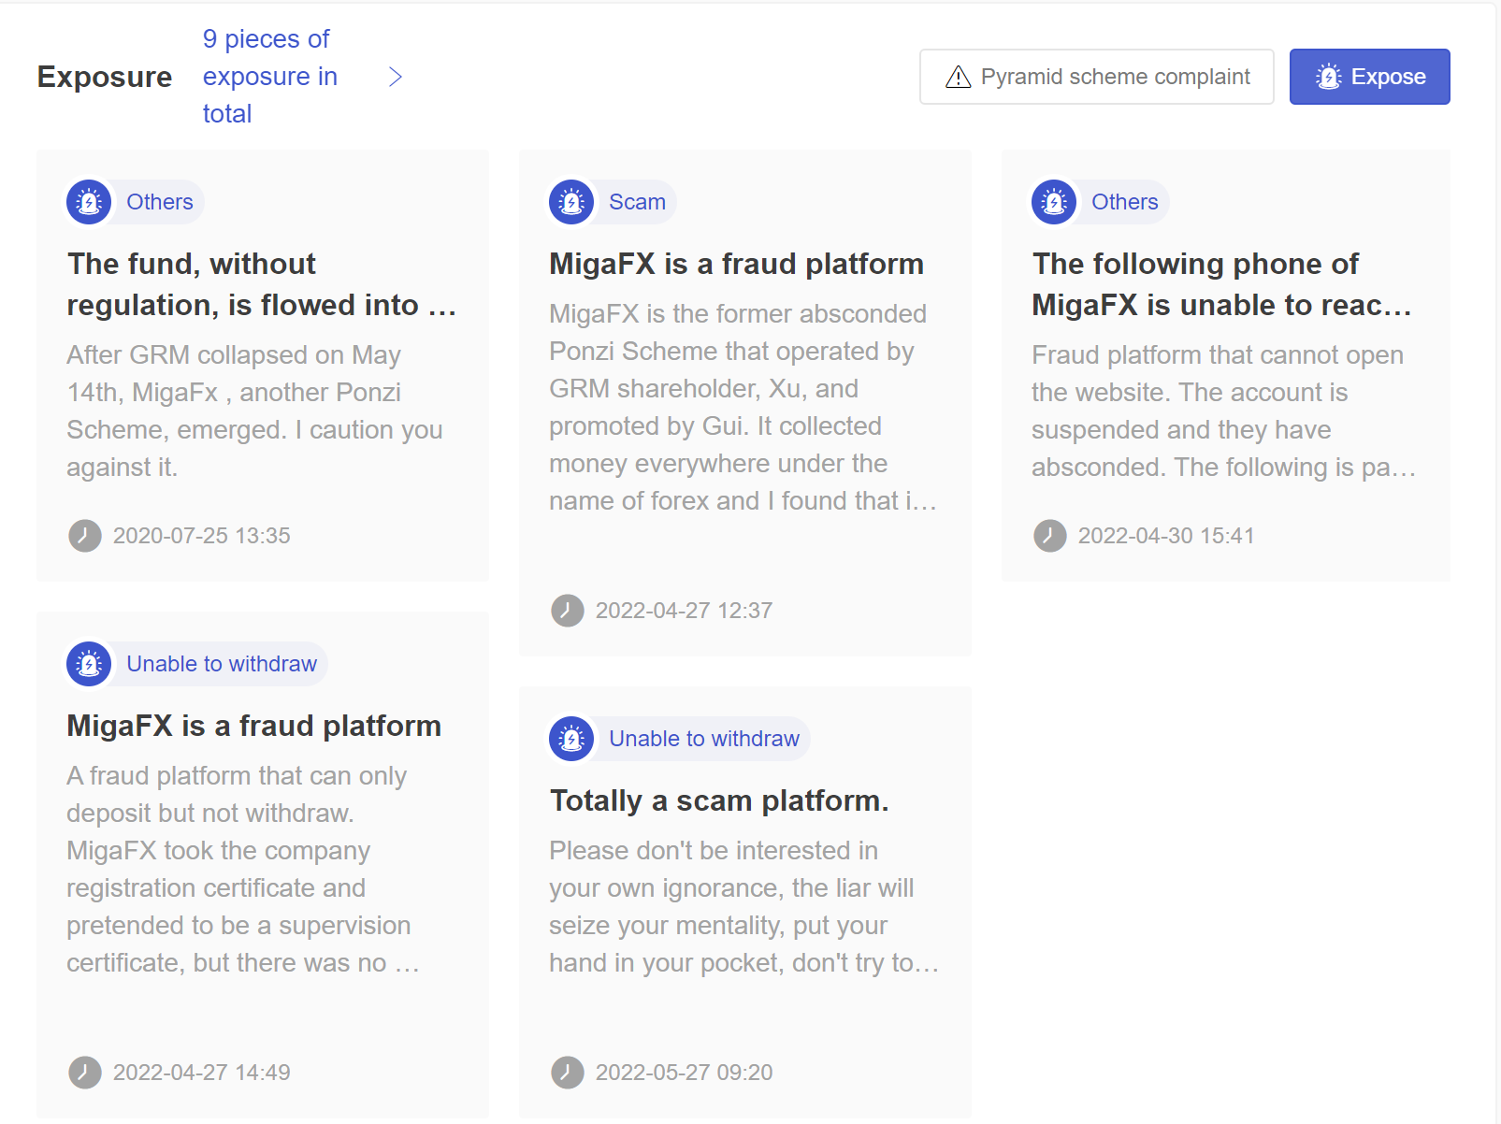Open 'MigaFX is a fraud platform' title in the Scam card

click(x=736, y=264)
